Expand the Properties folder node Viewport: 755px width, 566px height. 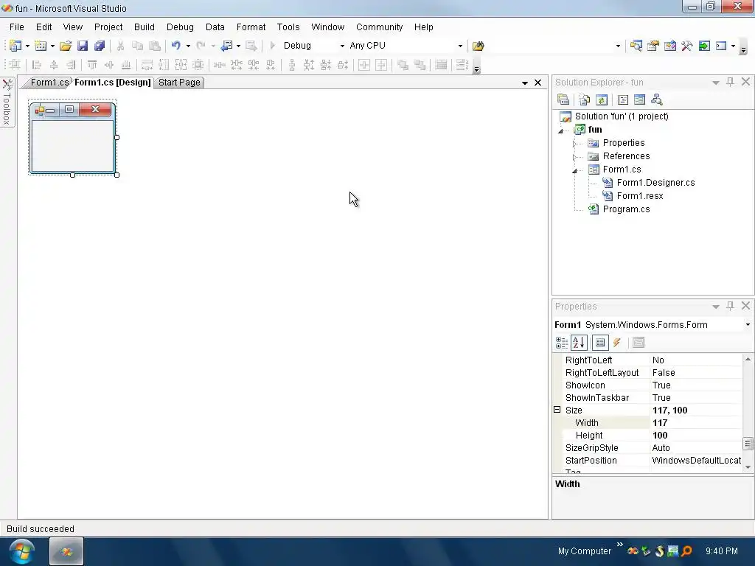click(x=574, y=144)
